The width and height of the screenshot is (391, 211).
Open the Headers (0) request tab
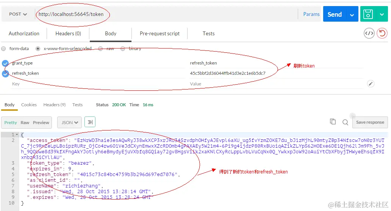68,33
